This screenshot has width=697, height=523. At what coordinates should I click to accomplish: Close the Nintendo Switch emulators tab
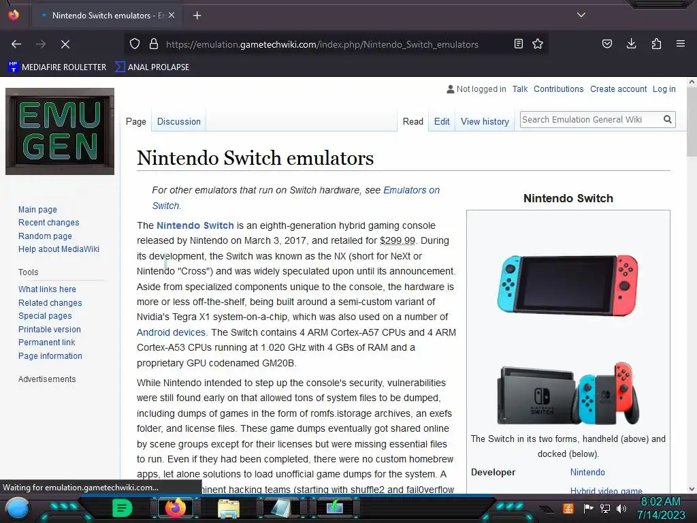point(172,15)
